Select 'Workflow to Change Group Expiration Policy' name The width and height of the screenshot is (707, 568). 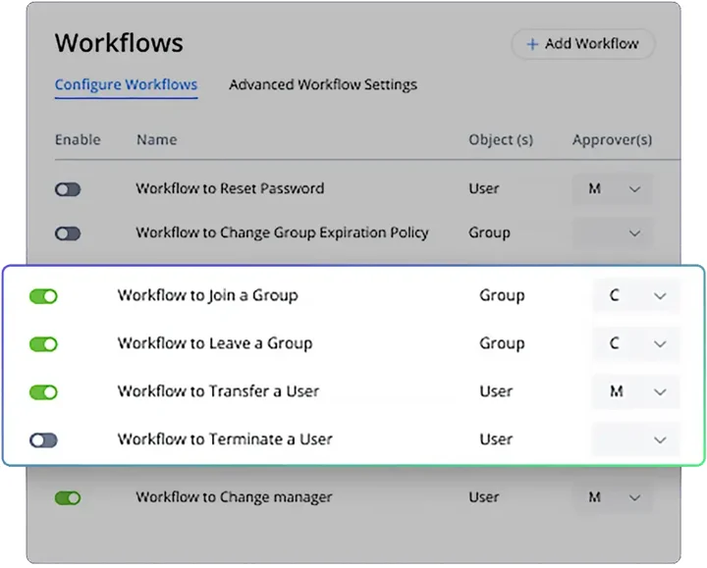click(x=282, y=232)
